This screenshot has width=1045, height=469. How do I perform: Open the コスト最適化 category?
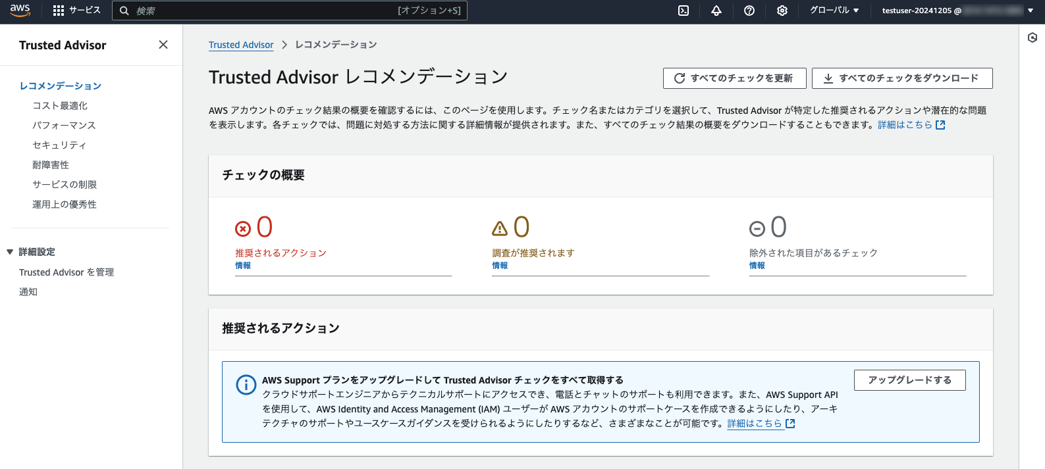point(60,106)
